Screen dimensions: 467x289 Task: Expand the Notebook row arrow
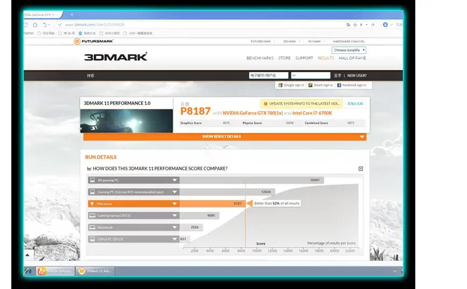pyautogui.click(x=175, y=228)
